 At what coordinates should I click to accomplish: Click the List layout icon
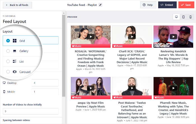[15, 61]
